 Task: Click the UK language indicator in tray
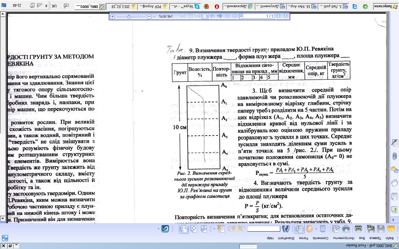pos(54,6)
